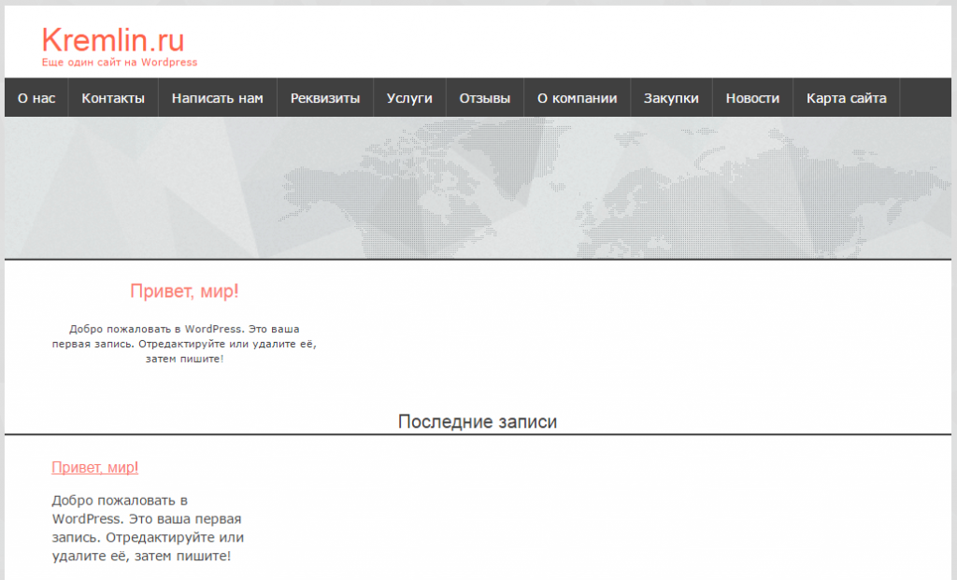Open the 'О нас' menu item
Viewport: 957px width, 580px height.
pos(36,98)
